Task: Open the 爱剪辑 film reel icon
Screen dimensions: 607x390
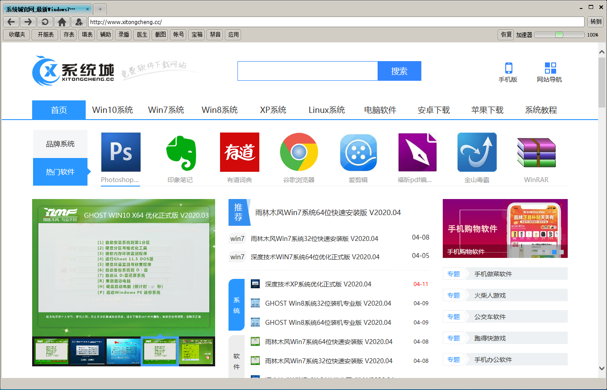Action: pos(358,153)
